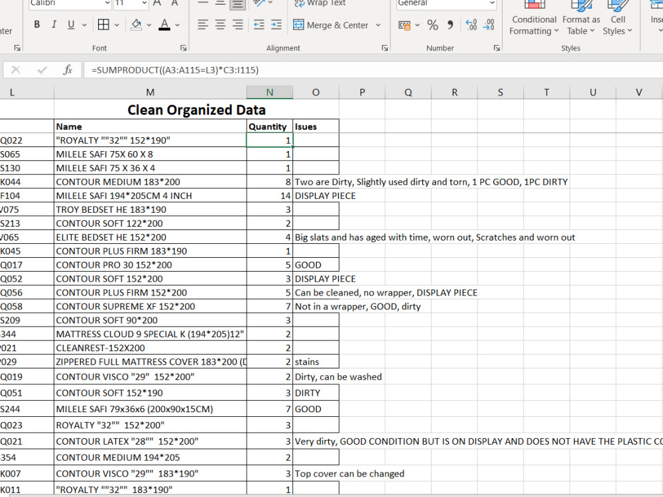Select 'Clean Organized Data' title cell
The image size is (663, 497).
point(197,109)
